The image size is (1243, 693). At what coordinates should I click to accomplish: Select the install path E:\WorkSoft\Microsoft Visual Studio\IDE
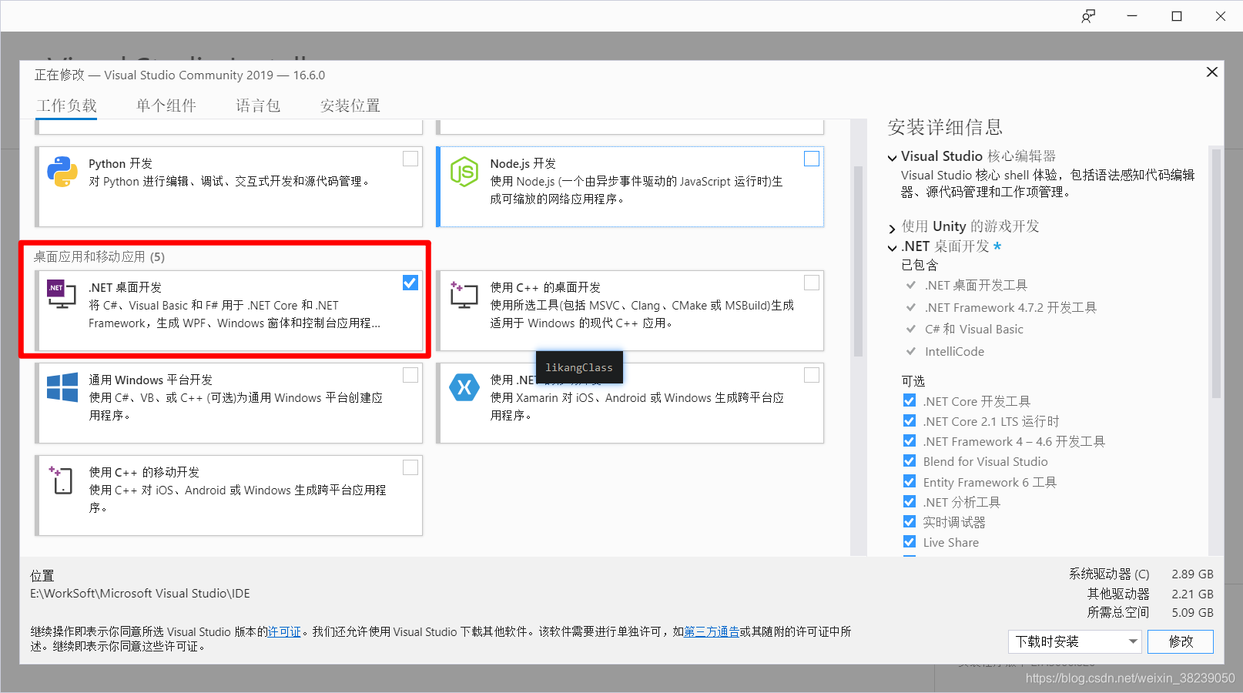pos(140,594)
